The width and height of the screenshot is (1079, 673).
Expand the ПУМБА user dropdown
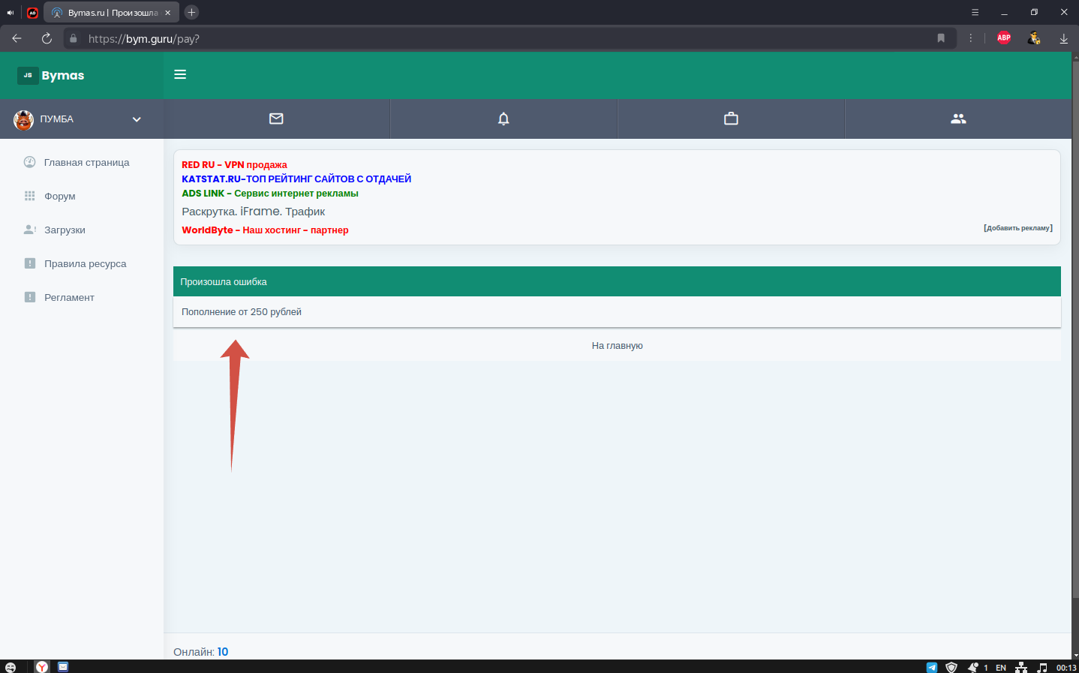coord(137,119)
